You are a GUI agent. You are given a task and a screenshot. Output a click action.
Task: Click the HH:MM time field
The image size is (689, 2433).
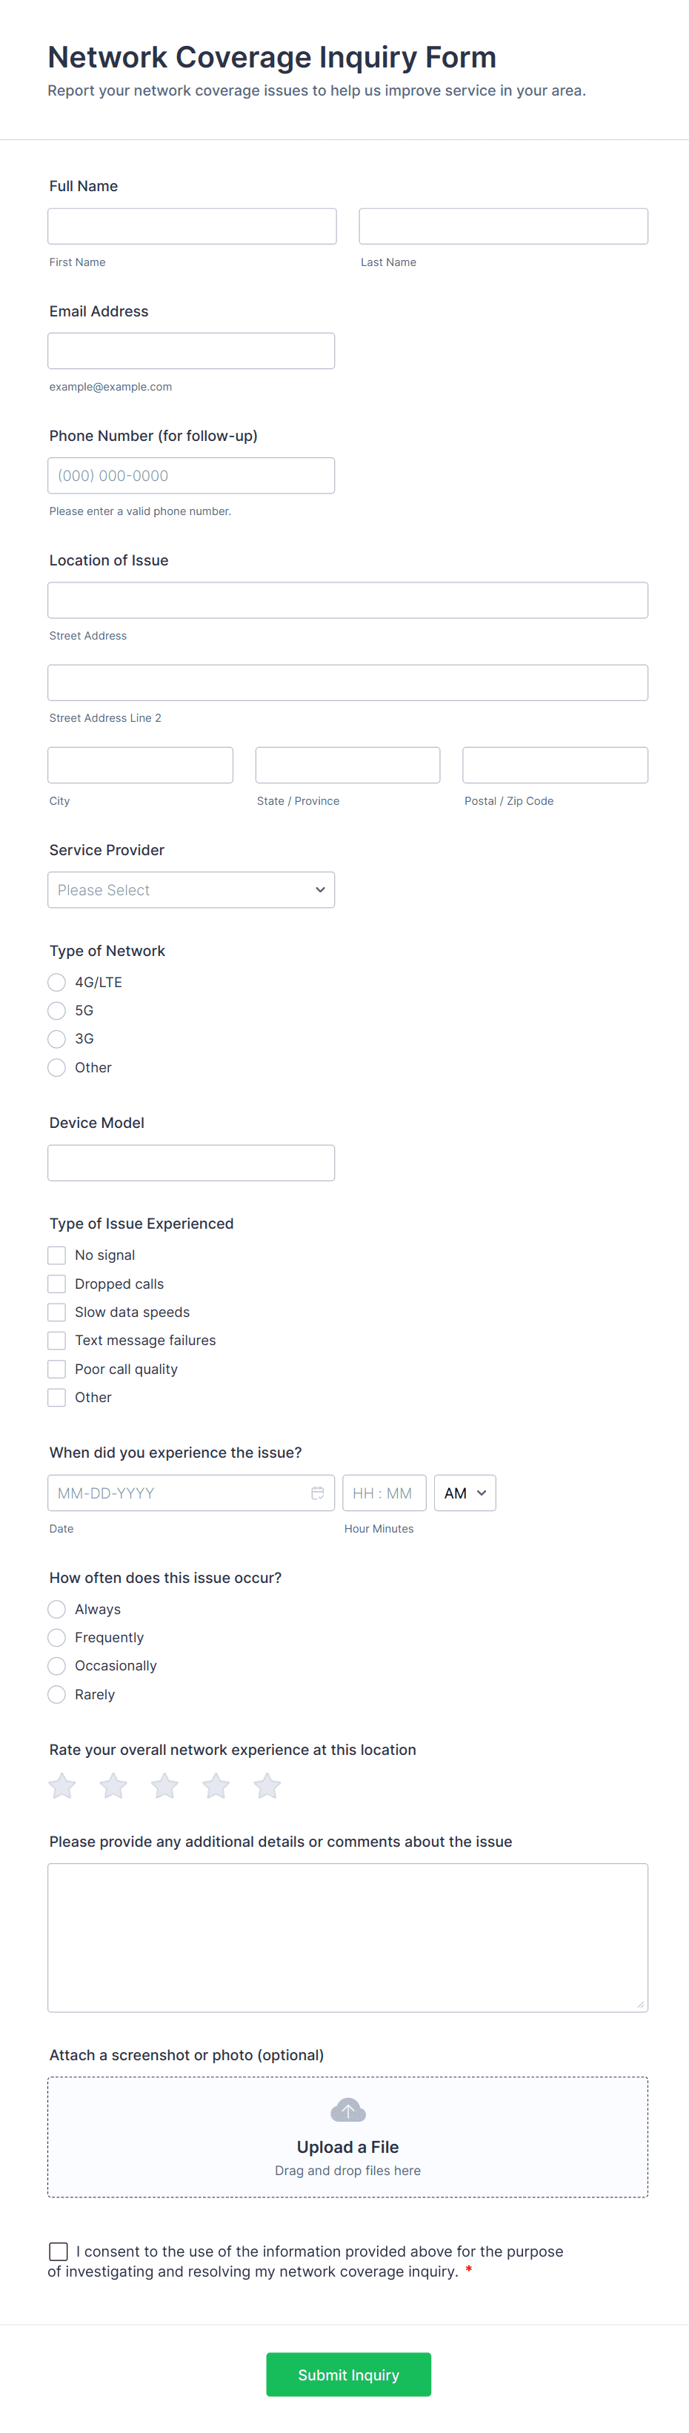point(383,1493)
